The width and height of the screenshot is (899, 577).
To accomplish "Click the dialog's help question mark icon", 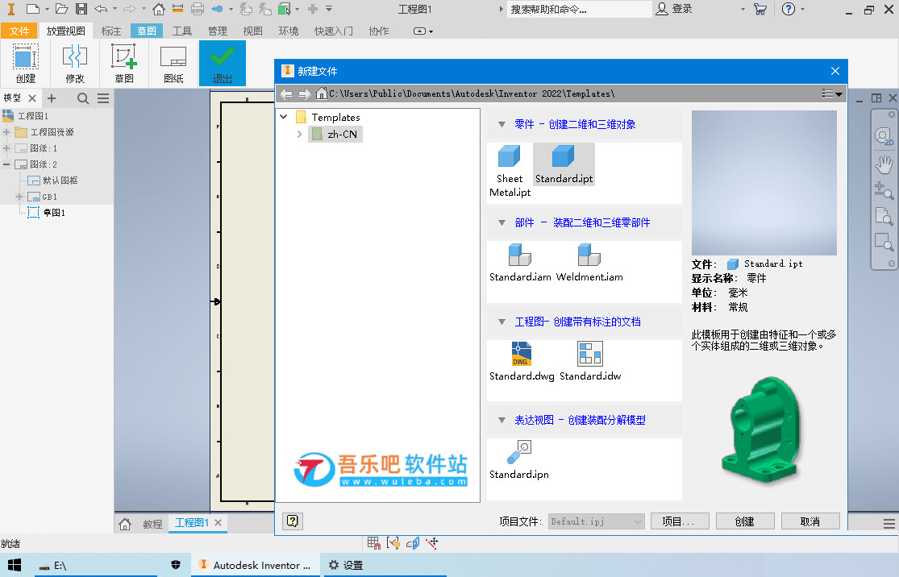I will [293, 521].
